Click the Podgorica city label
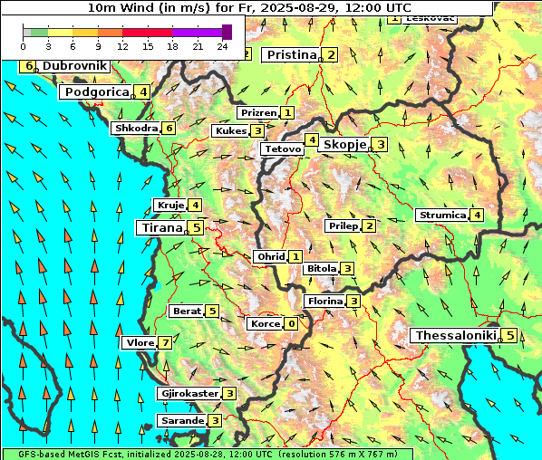The width and height of the screenshot is (542, 460). coord(96,92)
